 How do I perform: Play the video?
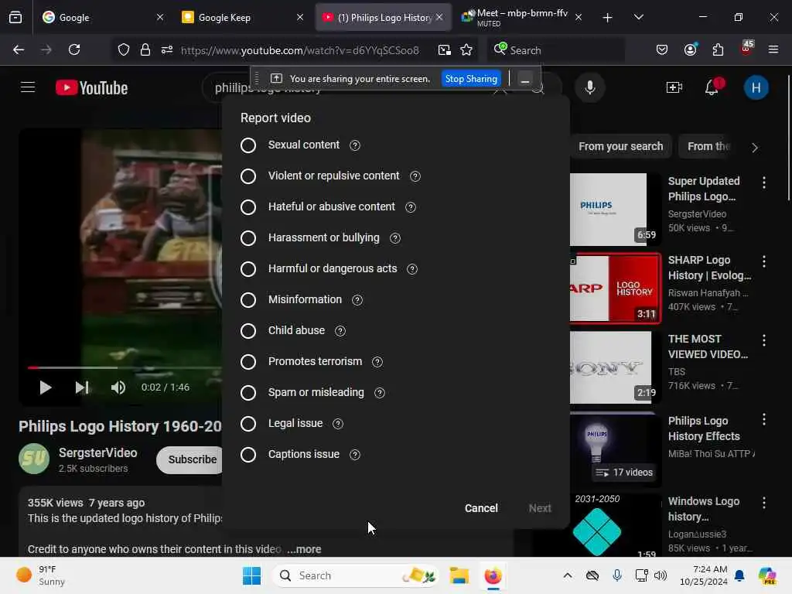[x=46, y=387]
